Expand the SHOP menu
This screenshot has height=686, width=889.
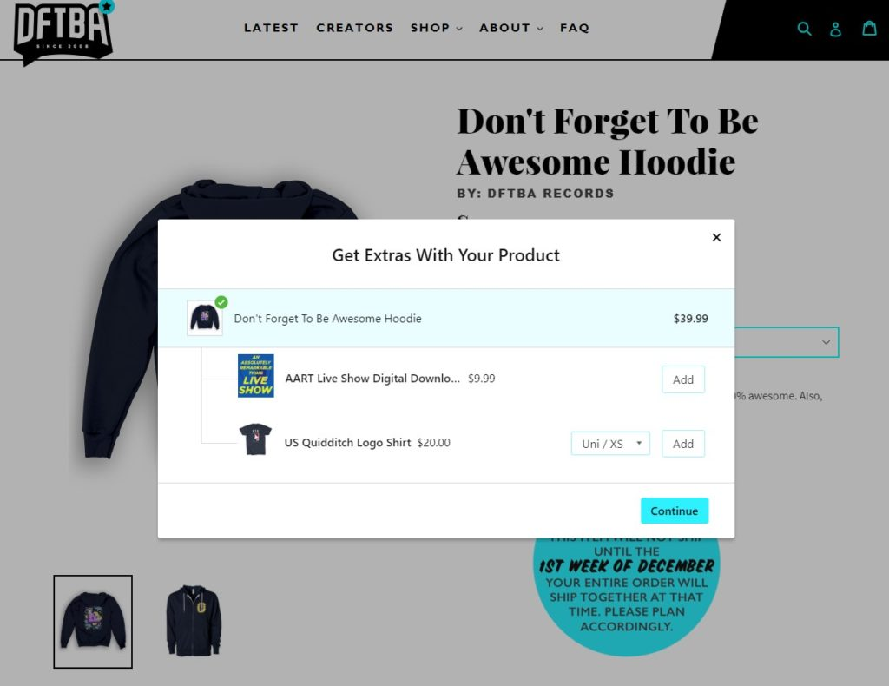[x=436, y=28]
